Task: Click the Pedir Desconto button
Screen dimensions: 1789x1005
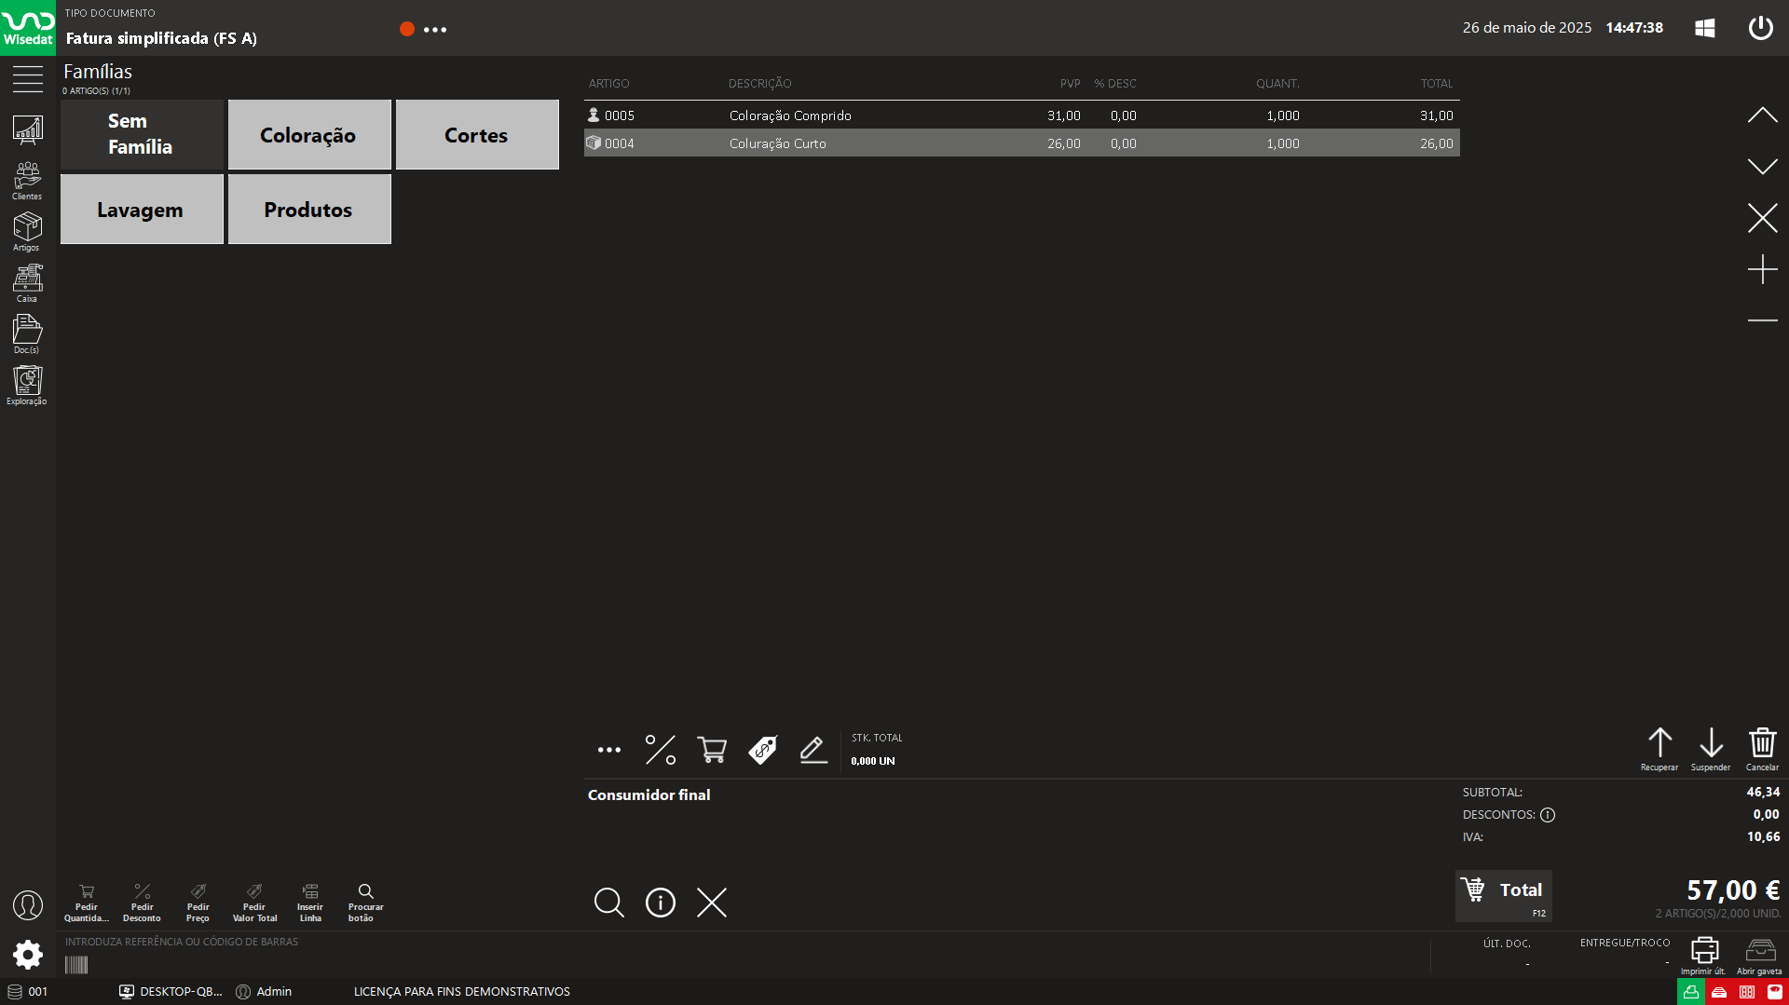Action: pyautogui.click(x=142, y=902)
